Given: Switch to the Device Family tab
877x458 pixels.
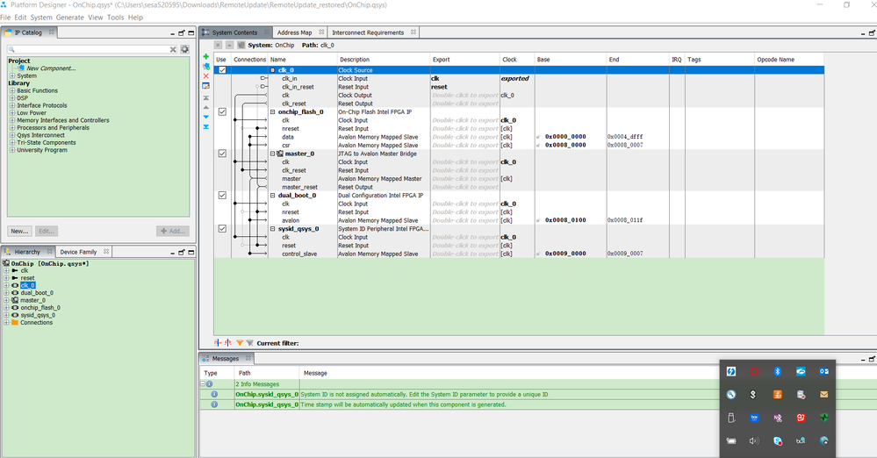Looking at the screenshot, I should tap(78, 252).
